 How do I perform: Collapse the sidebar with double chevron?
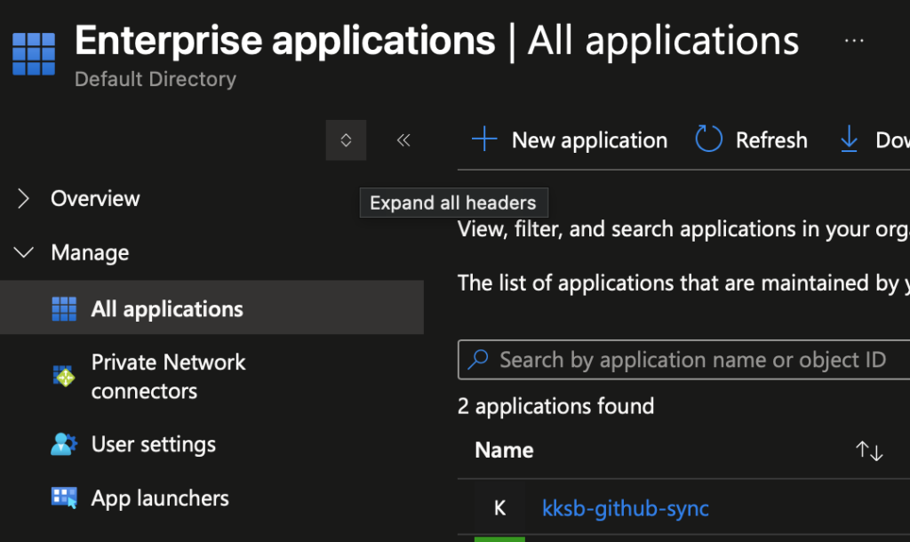pos(403,140)
